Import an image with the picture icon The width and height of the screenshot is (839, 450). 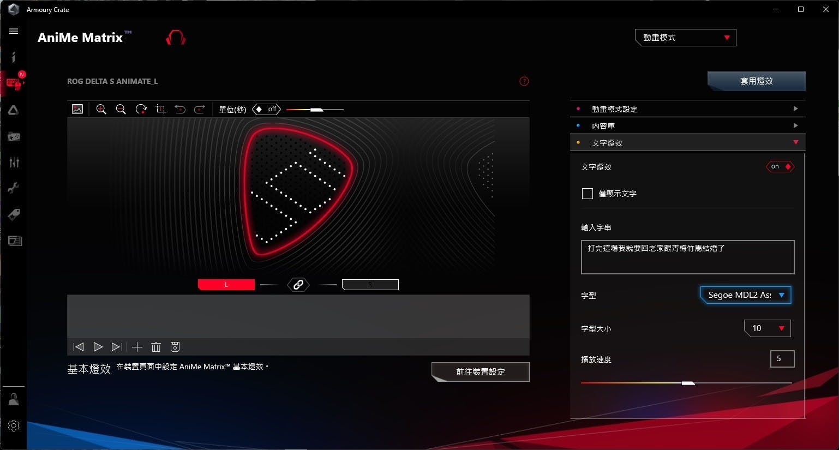click(77, 109)
